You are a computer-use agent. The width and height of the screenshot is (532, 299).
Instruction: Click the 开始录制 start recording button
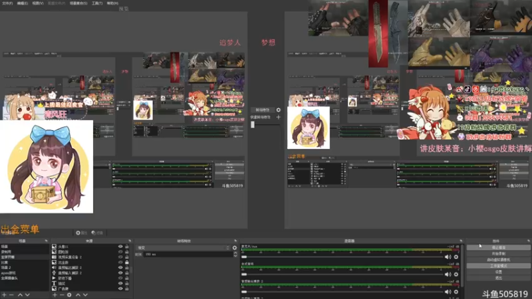tap(498, 254)
